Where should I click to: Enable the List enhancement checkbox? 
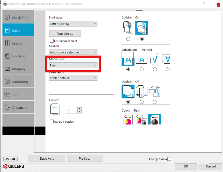[x=51, y=41]
